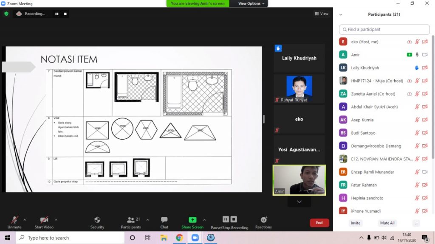Click Laily Khudriyah's camera-off icon
The width and height of the screenshot is (435, 244).
(425, 68)
